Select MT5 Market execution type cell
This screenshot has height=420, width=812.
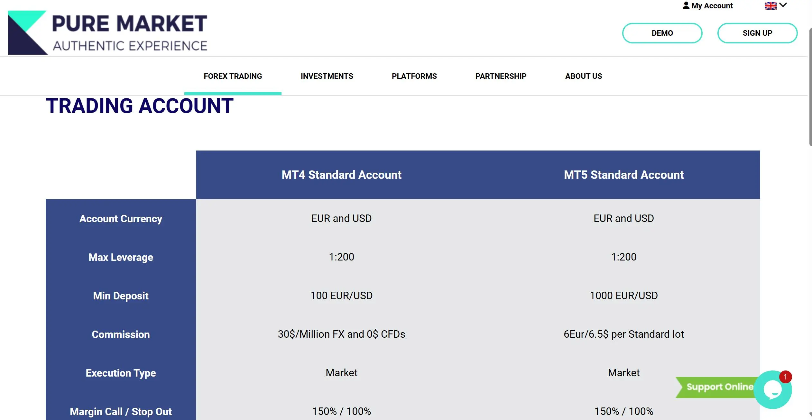623,373
